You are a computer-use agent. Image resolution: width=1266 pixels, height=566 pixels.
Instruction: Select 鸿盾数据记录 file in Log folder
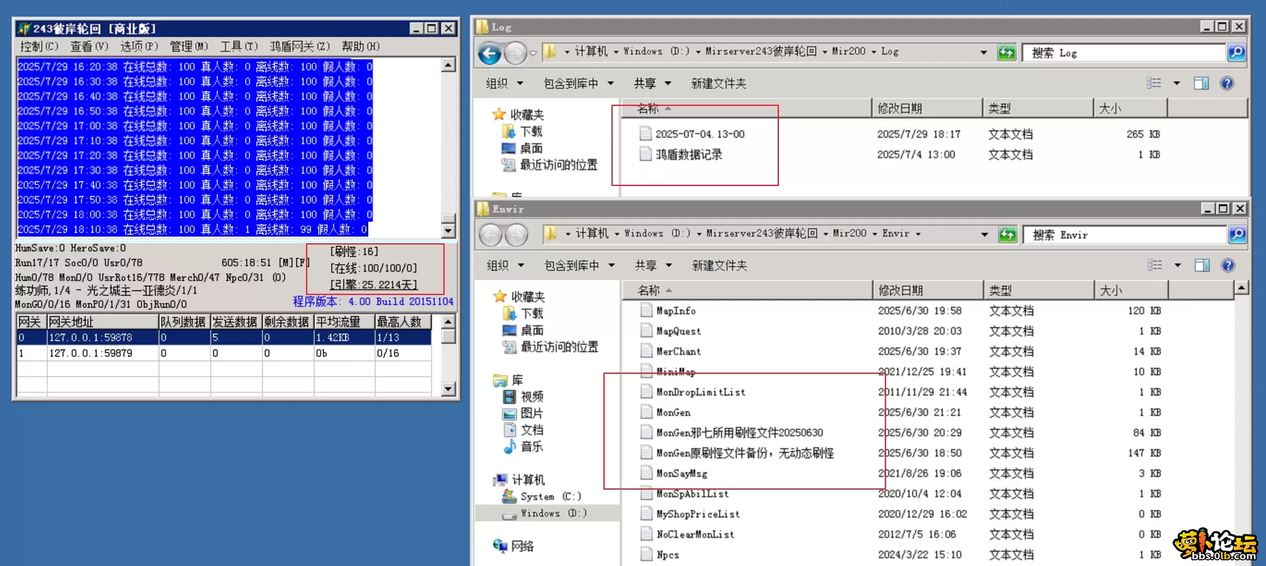[688, 155]
